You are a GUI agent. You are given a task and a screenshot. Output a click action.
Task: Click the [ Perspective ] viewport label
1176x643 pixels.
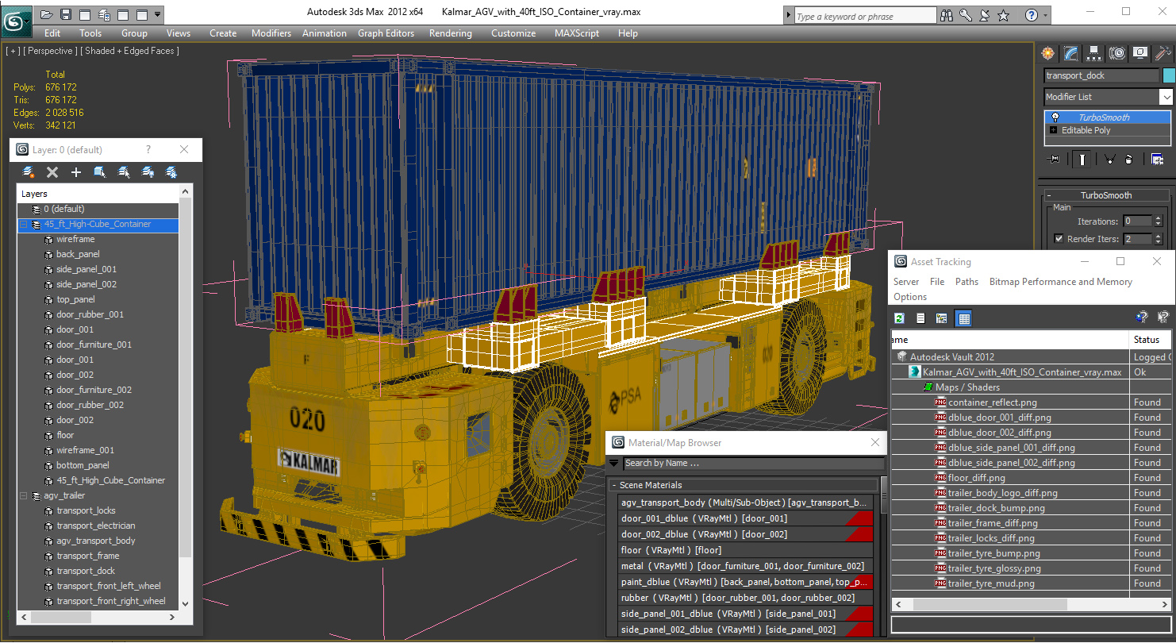(51, 51)
